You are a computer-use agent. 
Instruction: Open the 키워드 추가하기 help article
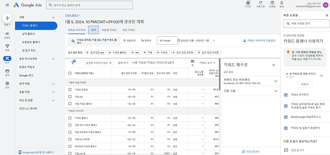[300, 95]
